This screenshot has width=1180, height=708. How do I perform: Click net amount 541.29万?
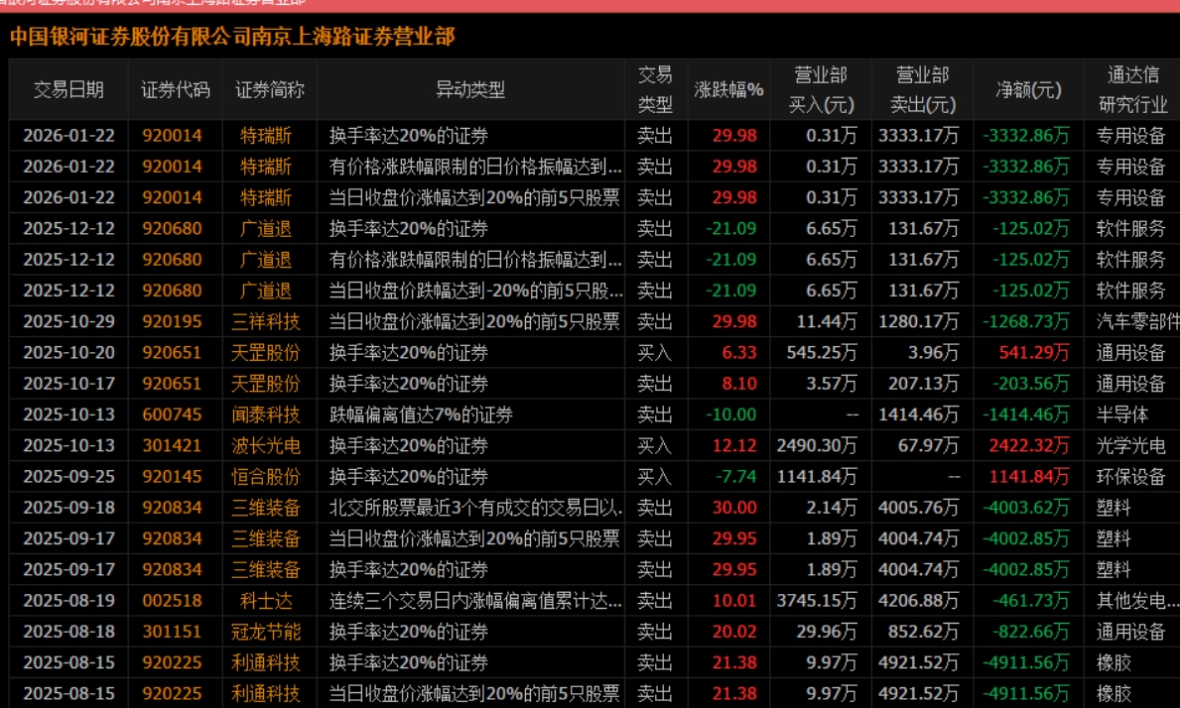click(1034, 352)
